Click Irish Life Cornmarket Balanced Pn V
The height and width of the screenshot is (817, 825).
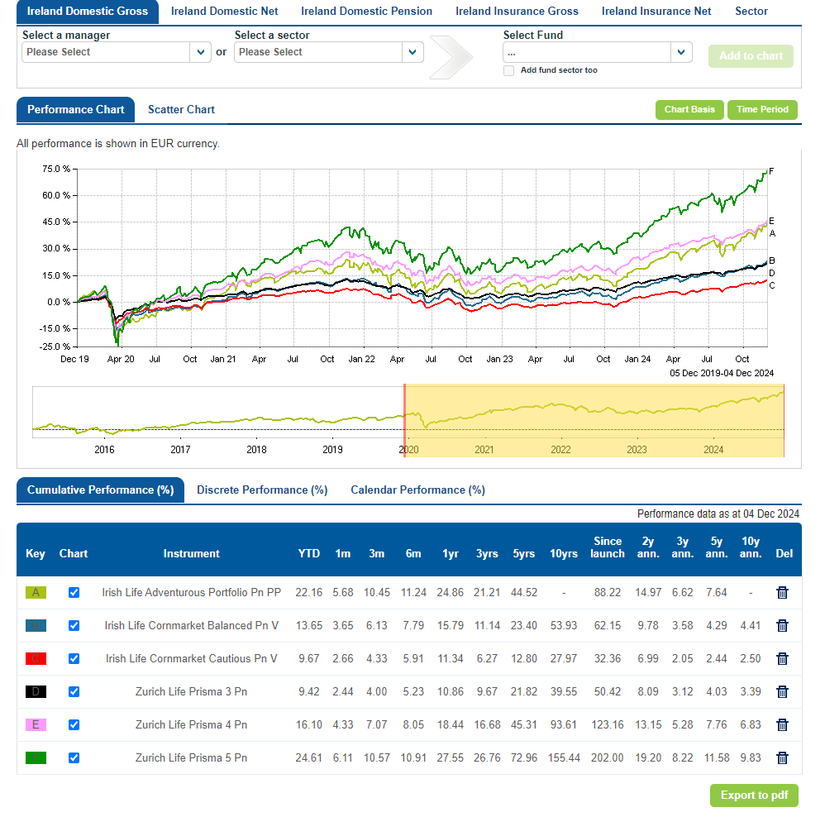pyautogui.click(x=192, y=625)
